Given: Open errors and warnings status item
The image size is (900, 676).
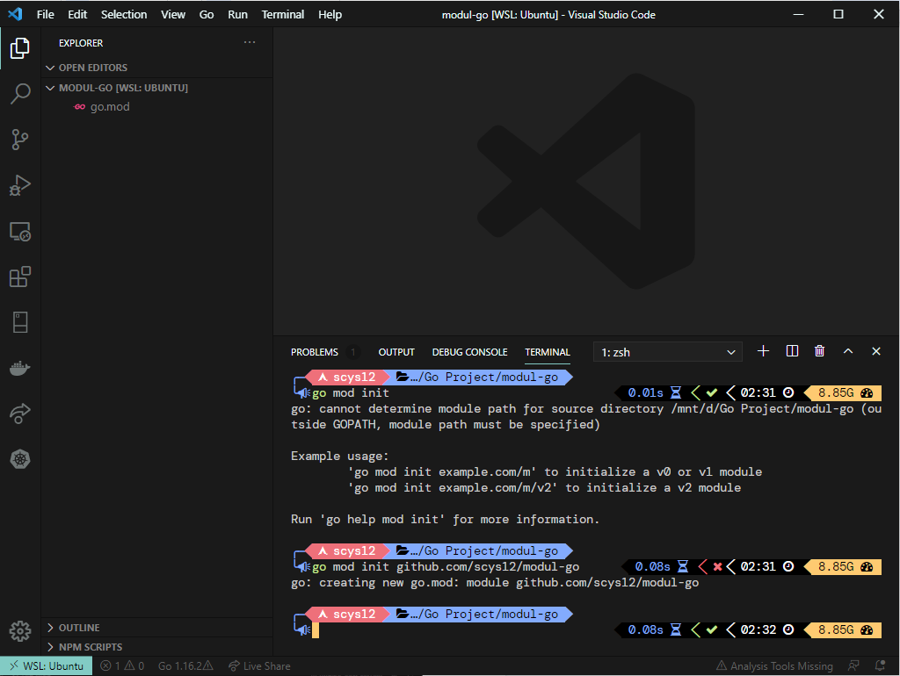Looking at the screenshot, I should [122, 666].
